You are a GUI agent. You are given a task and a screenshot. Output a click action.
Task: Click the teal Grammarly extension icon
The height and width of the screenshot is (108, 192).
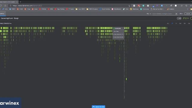coord(143,6)
